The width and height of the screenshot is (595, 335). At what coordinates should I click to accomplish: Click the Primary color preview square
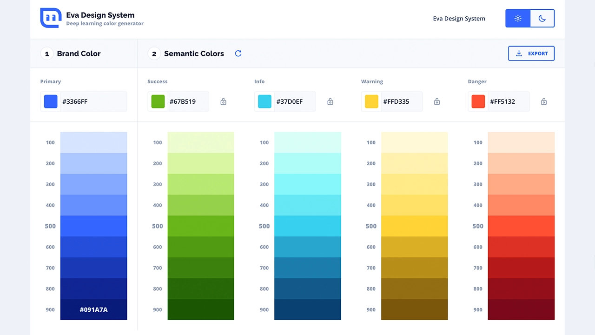[51, 101]
